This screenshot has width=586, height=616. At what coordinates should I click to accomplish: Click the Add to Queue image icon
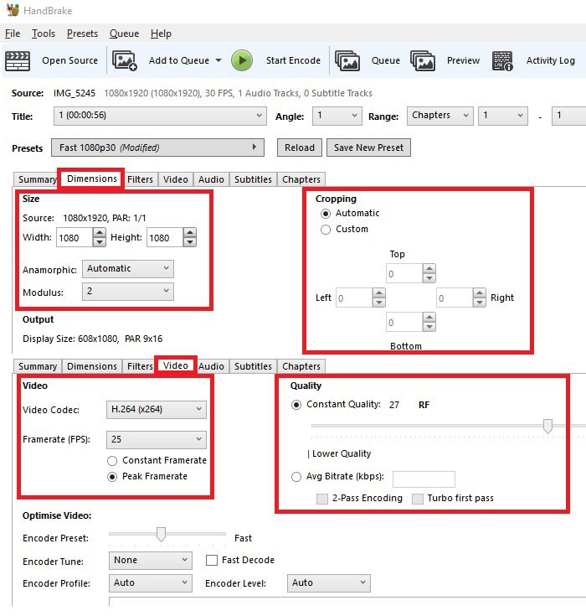pyautogui.click(x=125, y=61)
